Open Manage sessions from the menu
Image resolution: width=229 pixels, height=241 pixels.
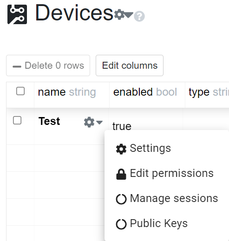(x=167, y=198)
